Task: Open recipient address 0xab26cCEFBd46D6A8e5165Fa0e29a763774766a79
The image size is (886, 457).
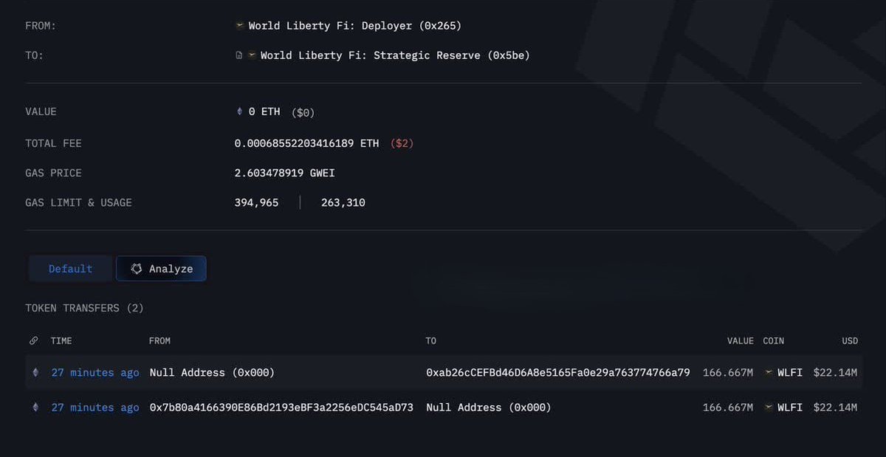Action: tap(558, 373)
